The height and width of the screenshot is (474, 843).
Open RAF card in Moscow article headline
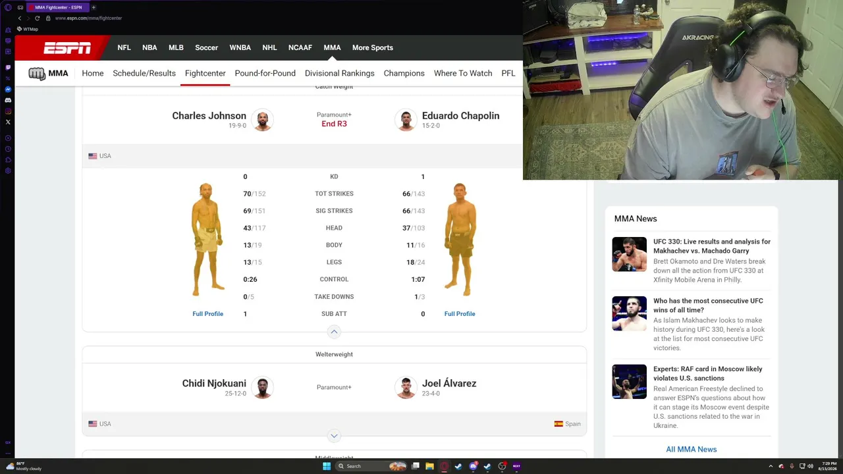pos(708,374)
